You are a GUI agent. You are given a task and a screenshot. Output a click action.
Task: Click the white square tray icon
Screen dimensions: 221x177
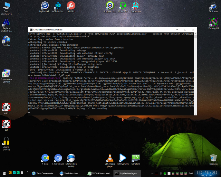169,174
